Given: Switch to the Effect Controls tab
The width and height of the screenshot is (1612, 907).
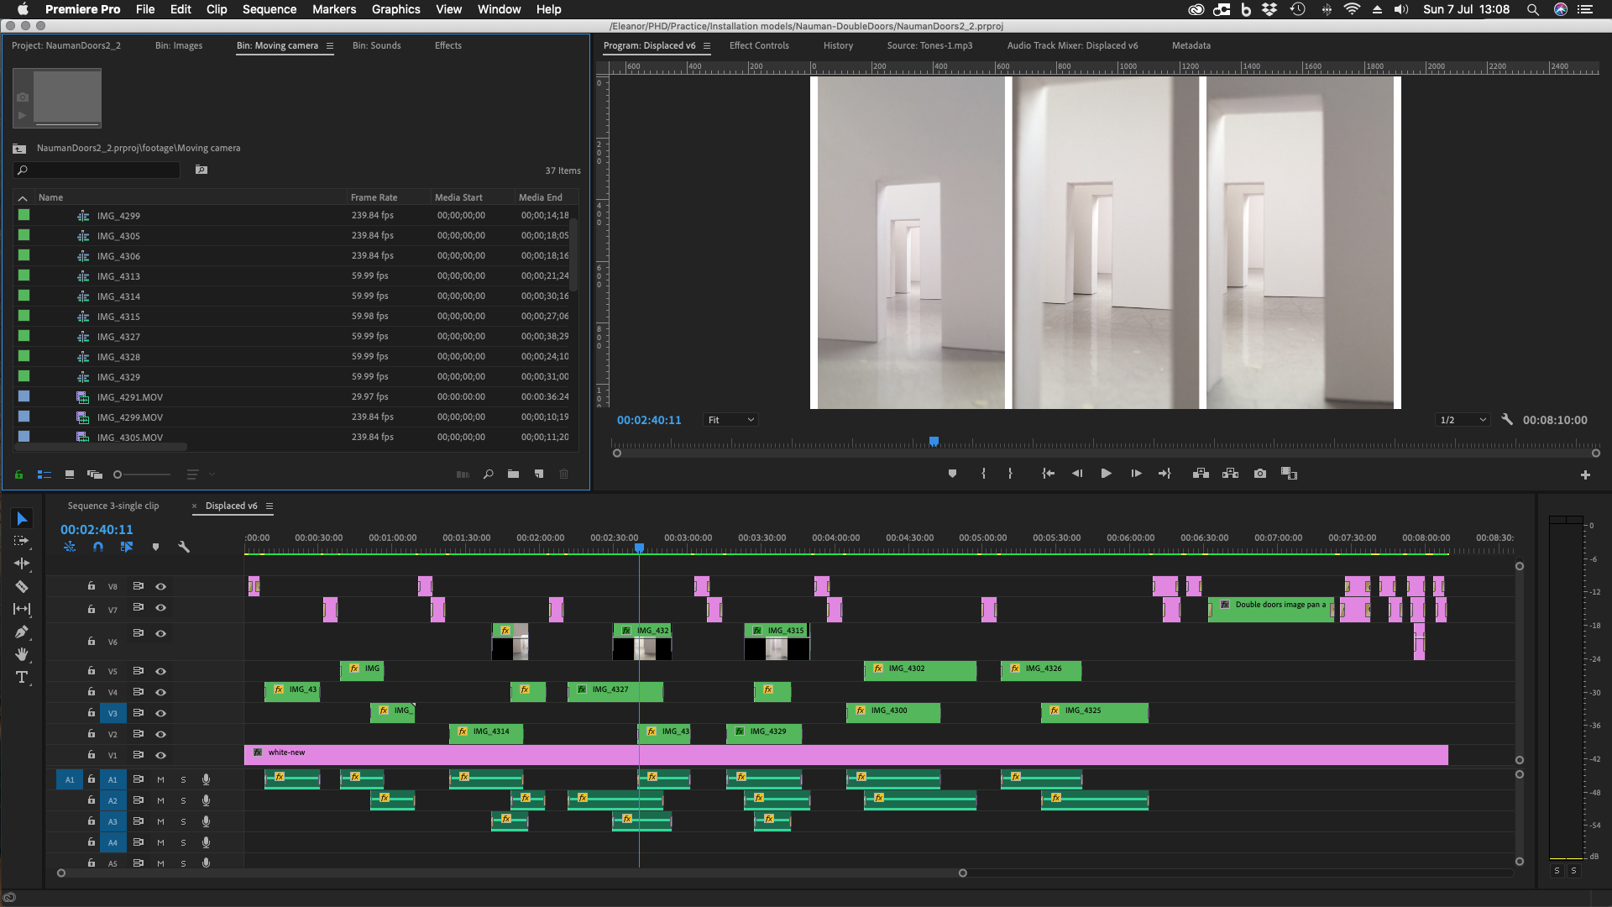Looking at the screenshot, I should coord(758,45).
